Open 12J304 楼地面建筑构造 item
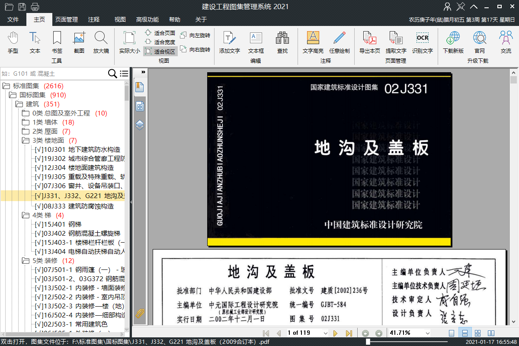519x346 pixels. [74, 167]
